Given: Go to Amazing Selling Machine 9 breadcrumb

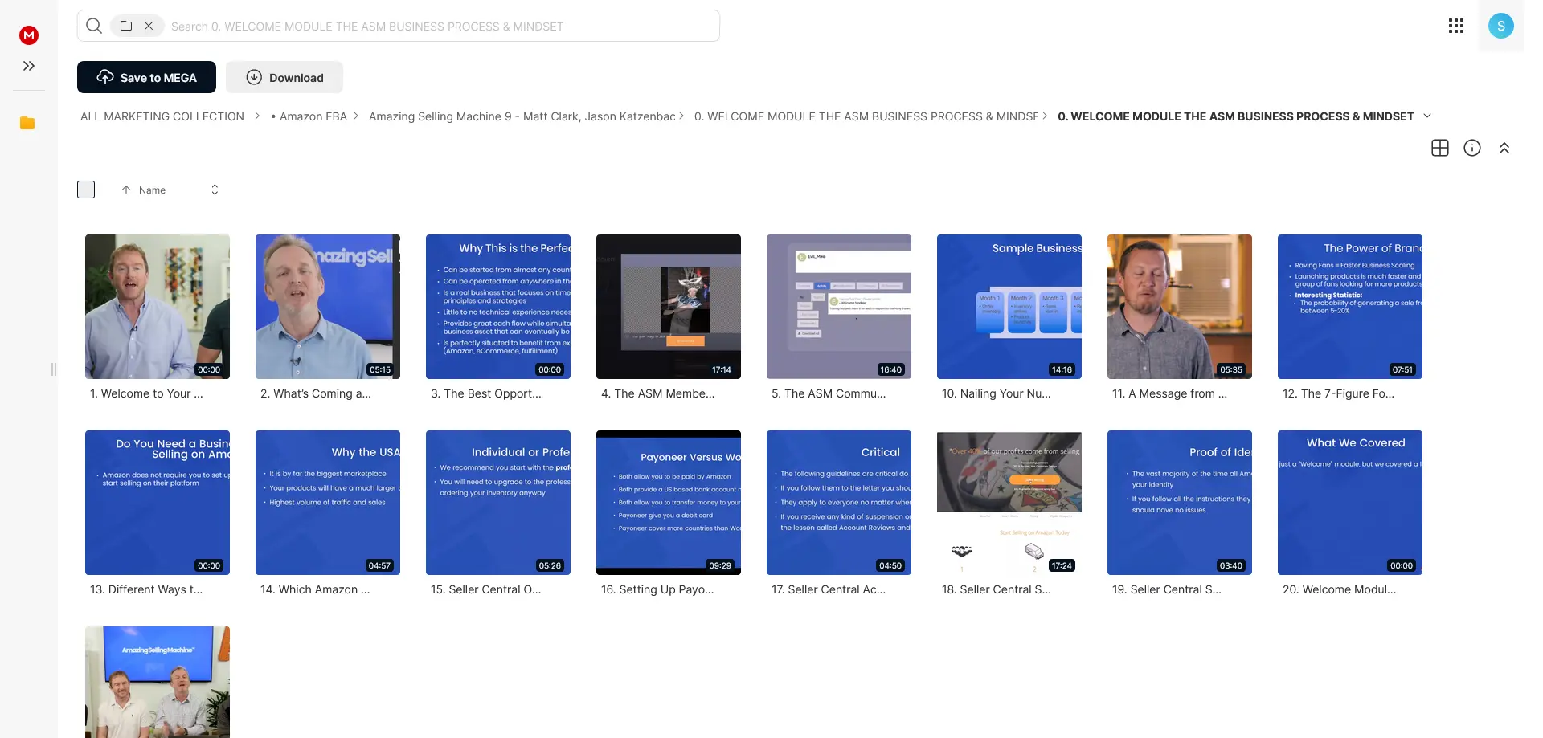Looking at the screenshot, I should (522, 116).
